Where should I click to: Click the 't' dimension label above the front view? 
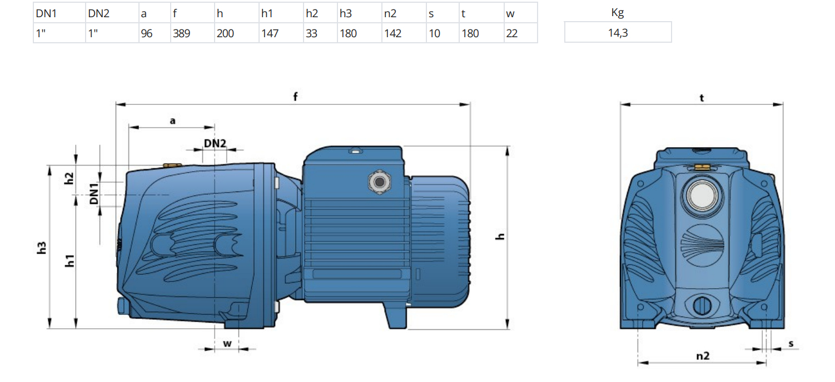pos(702,98)
